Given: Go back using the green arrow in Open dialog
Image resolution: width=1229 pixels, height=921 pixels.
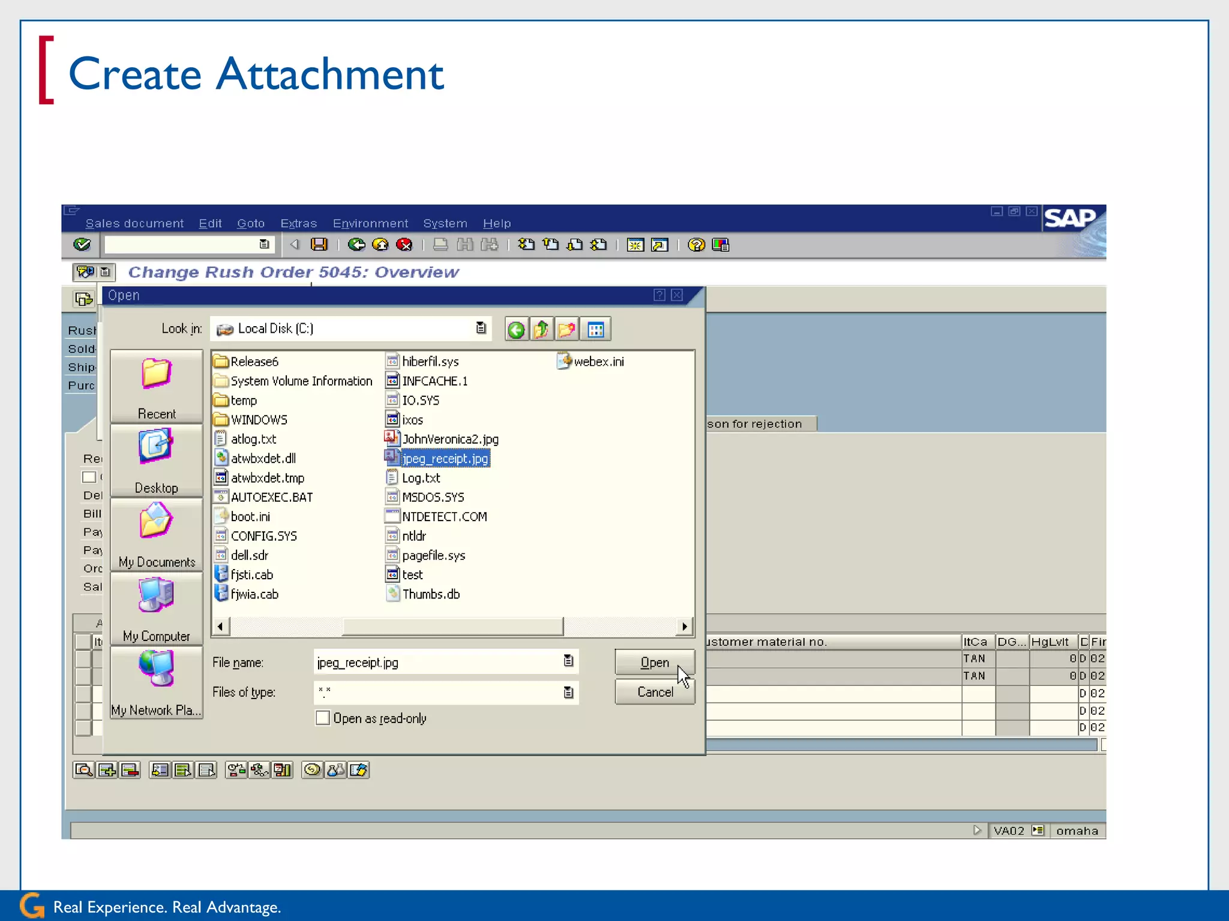Looking at the screenshot, I should 516,329.
